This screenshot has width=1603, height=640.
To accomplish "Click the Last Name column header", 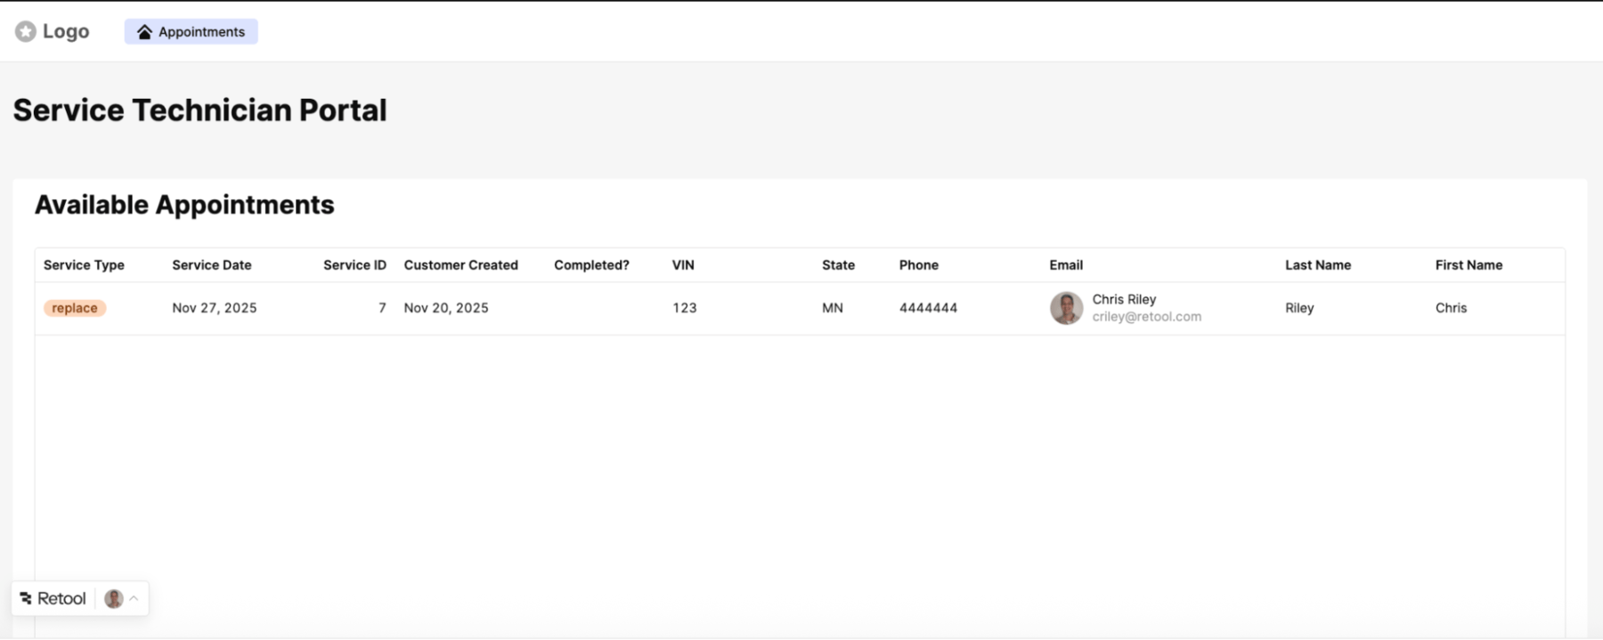I will pyautogui.click(x=1318, y=265).
